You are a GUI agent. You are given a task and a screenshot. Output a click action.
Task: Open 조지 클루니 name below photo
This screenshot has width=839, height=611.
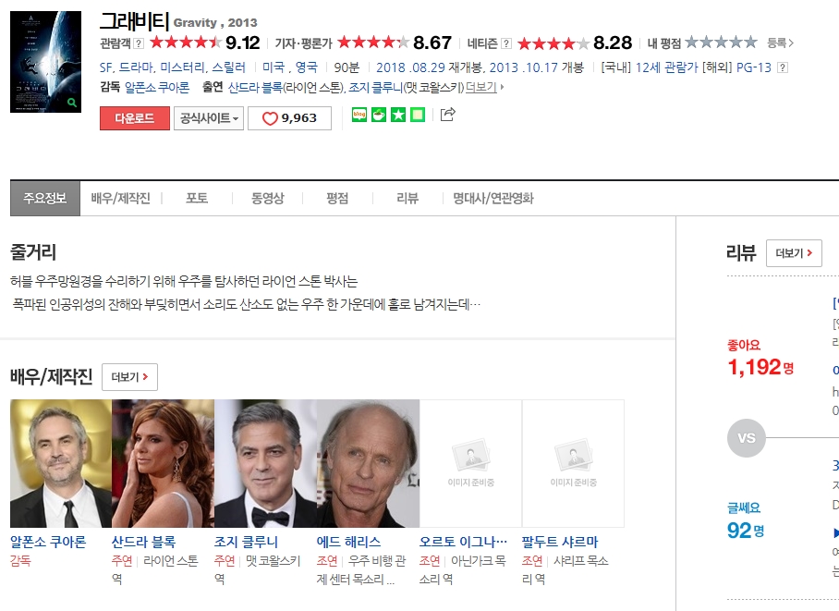[x=246, y=542]
